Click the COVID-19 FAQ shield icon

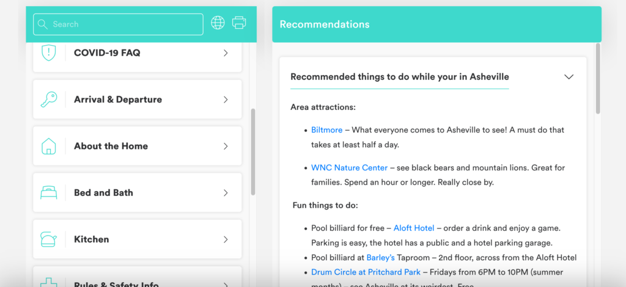pos(49,53)
